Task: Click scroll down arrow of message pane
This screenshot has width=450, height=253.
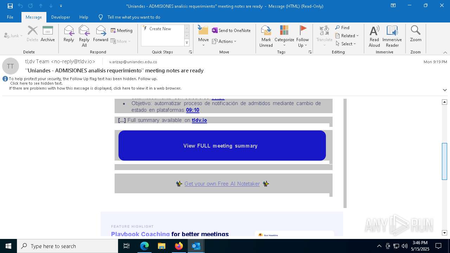Action: (444, 233)
